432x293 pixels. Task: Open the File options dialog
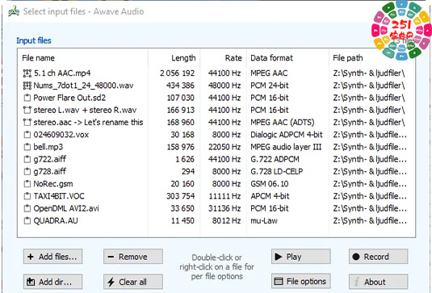[x=301, y=282]
